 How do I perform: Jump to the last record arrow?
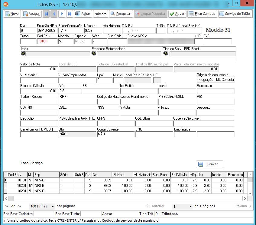(70, 14)
